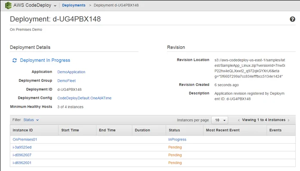
Task: Click the Deployment ID value d-UG4PBX148
Action: pos(70,90)
